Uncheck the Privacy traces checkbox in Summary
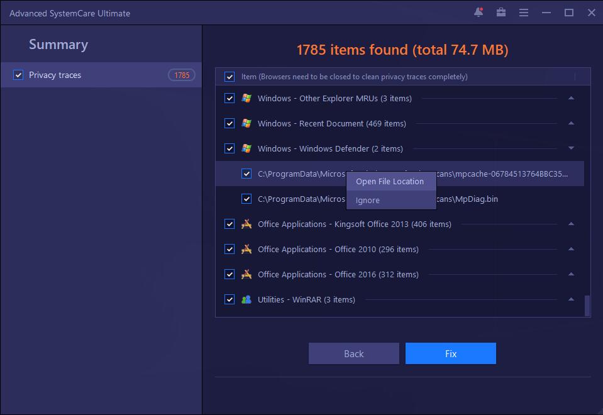Image resolution: width=603 pixels, height=415 pixels. (18, 75)
